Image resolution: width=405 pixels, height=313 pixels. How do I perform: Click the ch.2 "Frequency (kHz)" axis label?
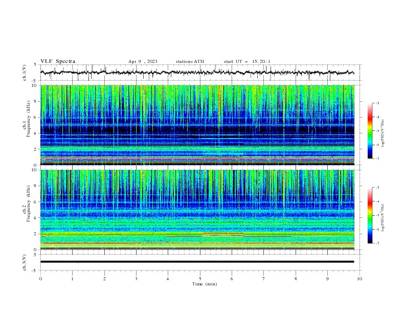(x=29, y=203)
